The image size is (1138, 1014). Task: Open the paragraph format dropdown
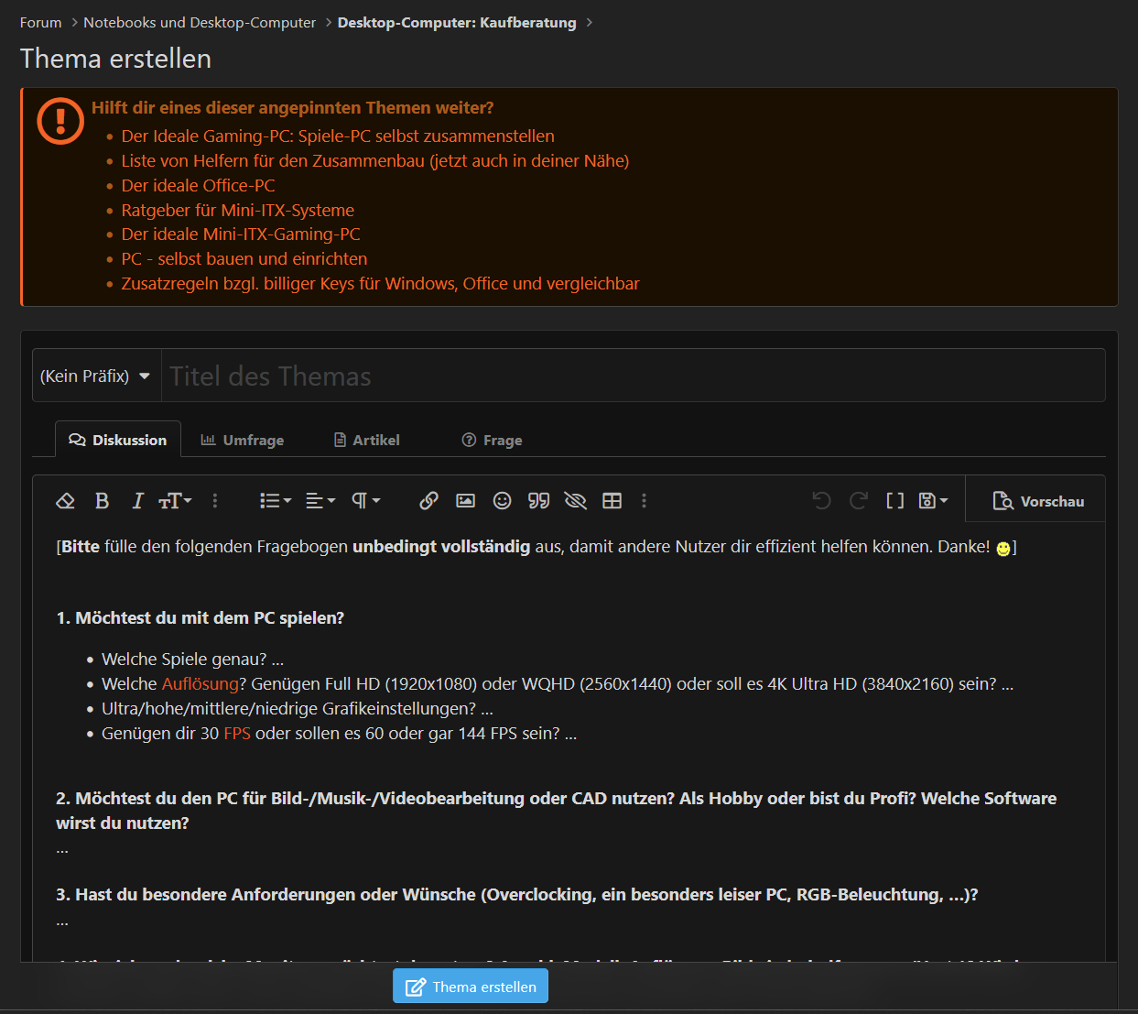(x=366, y=501)
